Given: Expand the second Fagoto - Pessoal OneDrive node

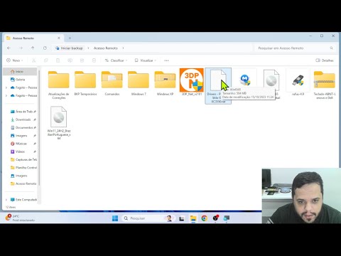Looking at the screenshot, I should click(6, 96).
